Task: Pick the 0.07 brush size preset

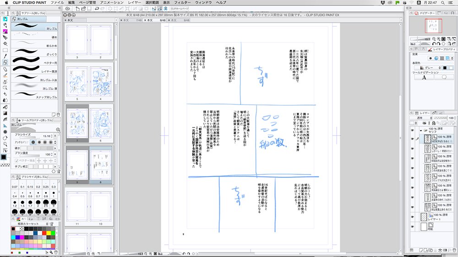Action: click(15, 184)
